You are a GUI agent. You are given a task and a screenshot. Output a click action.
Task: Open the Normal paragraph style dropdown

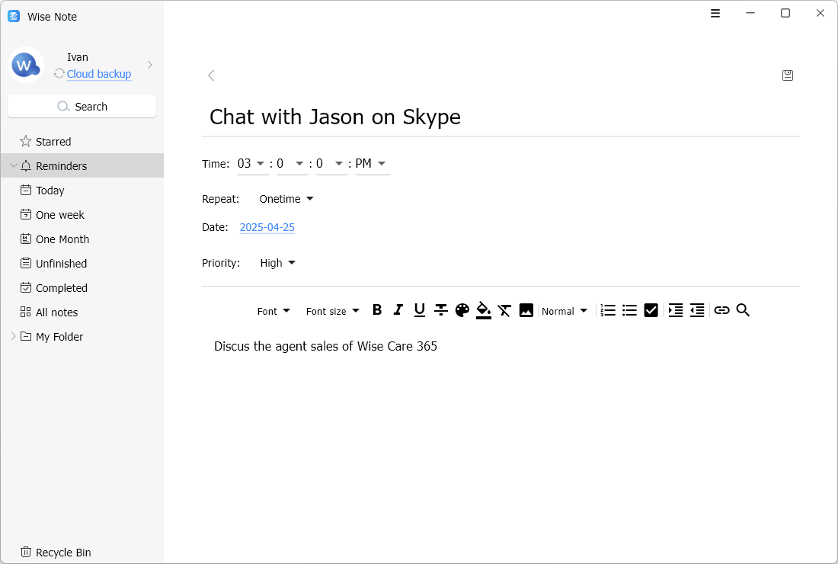(565, 311)
